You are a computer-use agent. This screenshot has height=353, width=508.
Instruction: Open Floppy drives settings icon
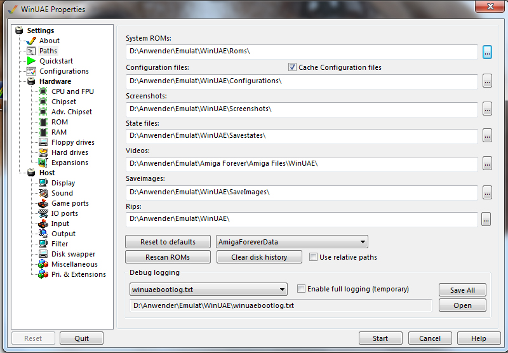tap(43, 142)
